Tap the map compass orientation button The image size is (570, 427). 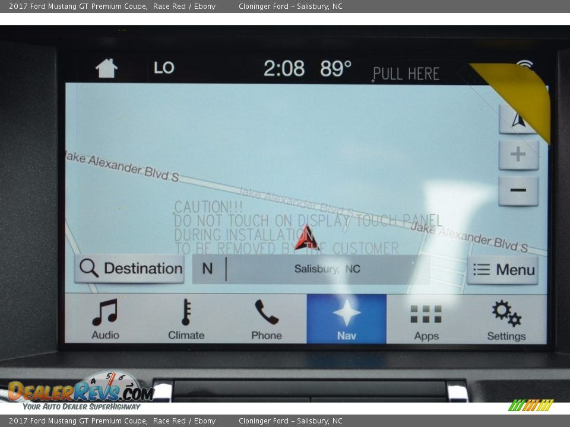(x=517, y=119)
